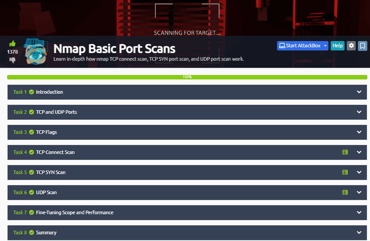Viewport: 370px width, 241px height.
Task: Expand Task 7 Fine-Tuning Scope chevron
Action: click(x=359, y=212)
